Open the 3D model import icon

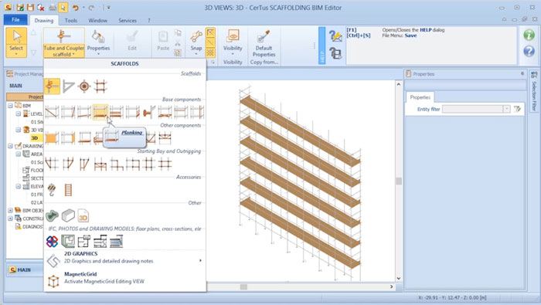pyautogui.click(x=83, y=215)
